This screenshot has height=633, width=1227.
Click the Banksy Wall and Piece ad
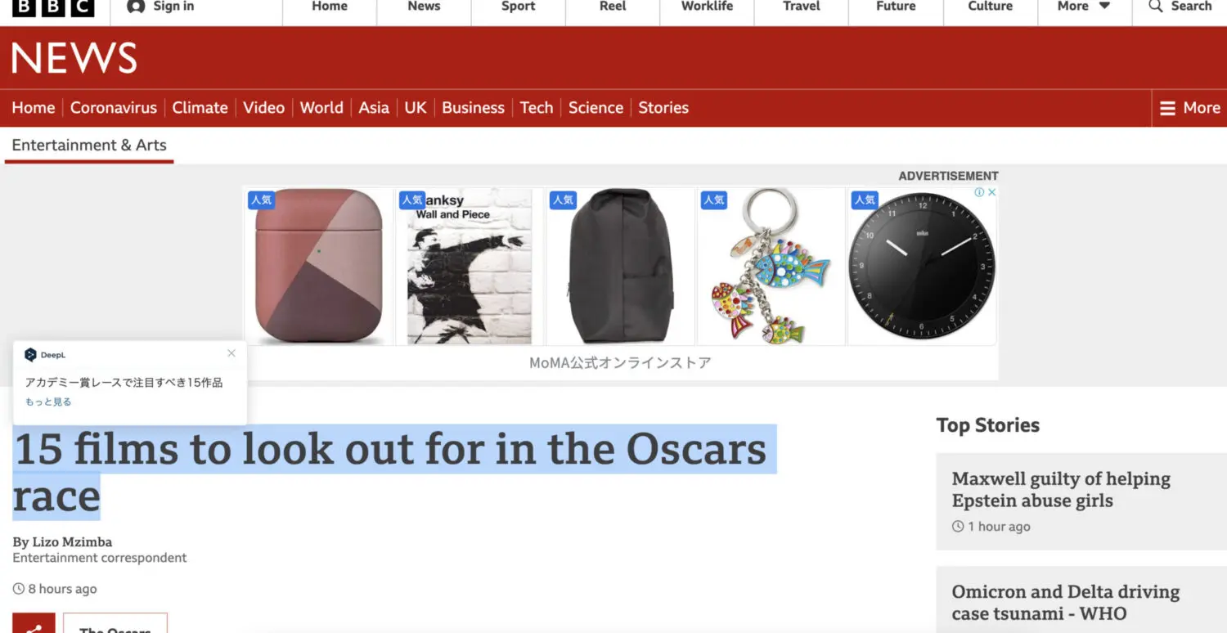click(470, 267)
